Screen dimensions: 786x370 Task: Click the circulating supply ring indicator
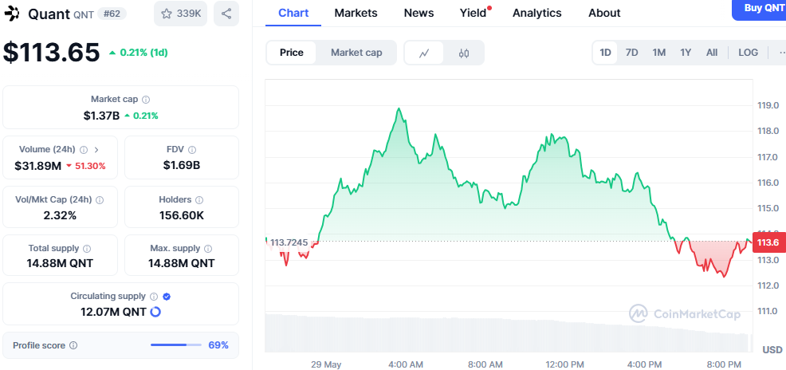click(155, 312)
